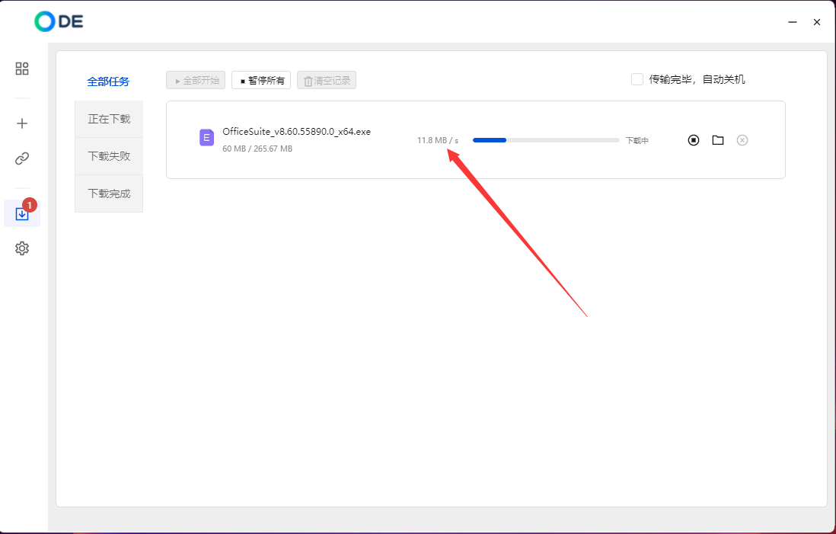Open the 下载失败 tab
This screenshot has height=534, width=836.
(x=109, y=156)
